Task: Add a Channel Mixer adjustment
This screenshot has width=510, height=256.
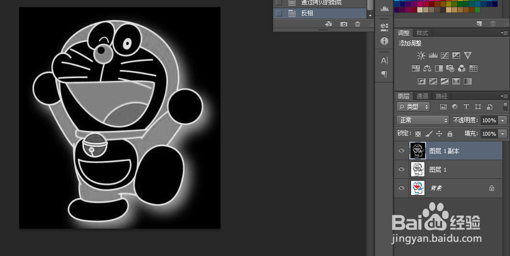Action: coord(461,68)
